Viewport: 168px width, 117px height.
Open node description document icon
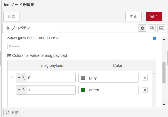click(152, 28)
